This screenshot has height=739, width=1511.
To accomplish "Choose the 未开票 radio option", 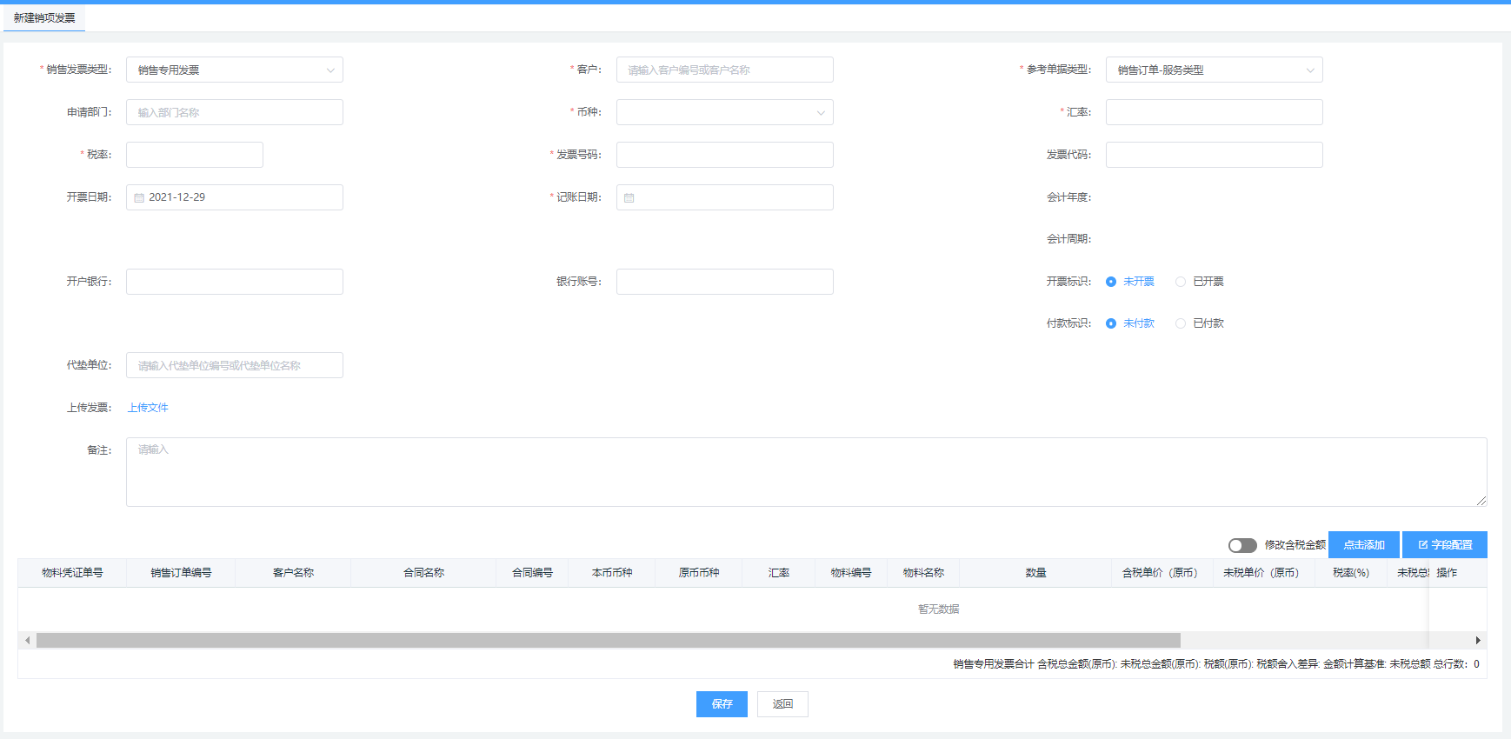I will click(1111, 282).
